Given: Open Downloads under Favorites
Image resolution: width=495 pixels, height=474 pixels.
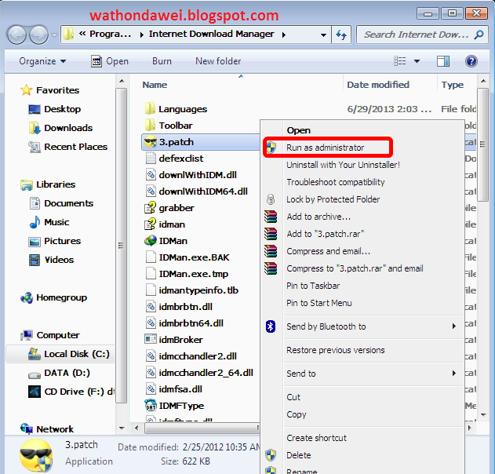Looking at the screenshot, I should pyautogui.click(x=68, y=128).
